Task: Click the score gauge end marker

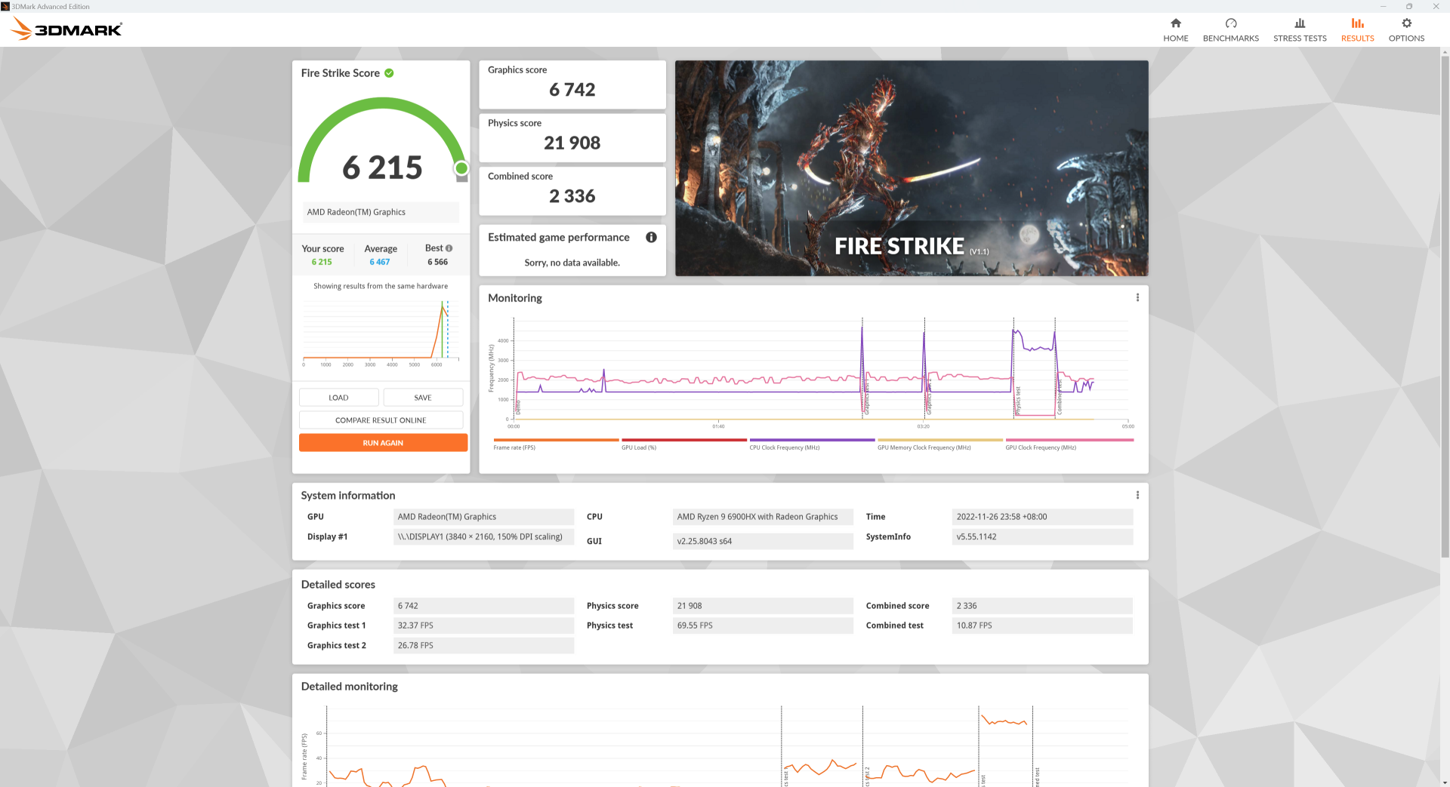Action: click(x=461, y=168)
